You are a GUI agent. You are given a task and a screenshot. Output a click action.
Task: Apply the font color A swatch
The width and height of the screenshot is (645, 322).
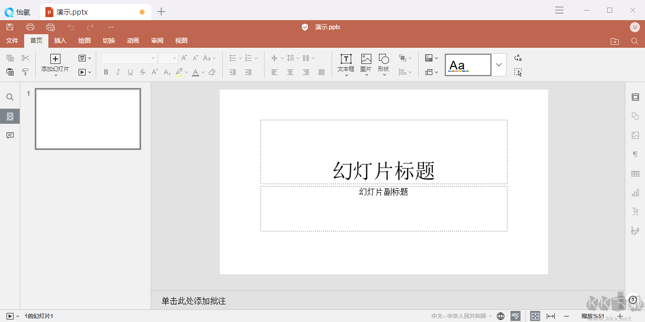coord(196,72)
